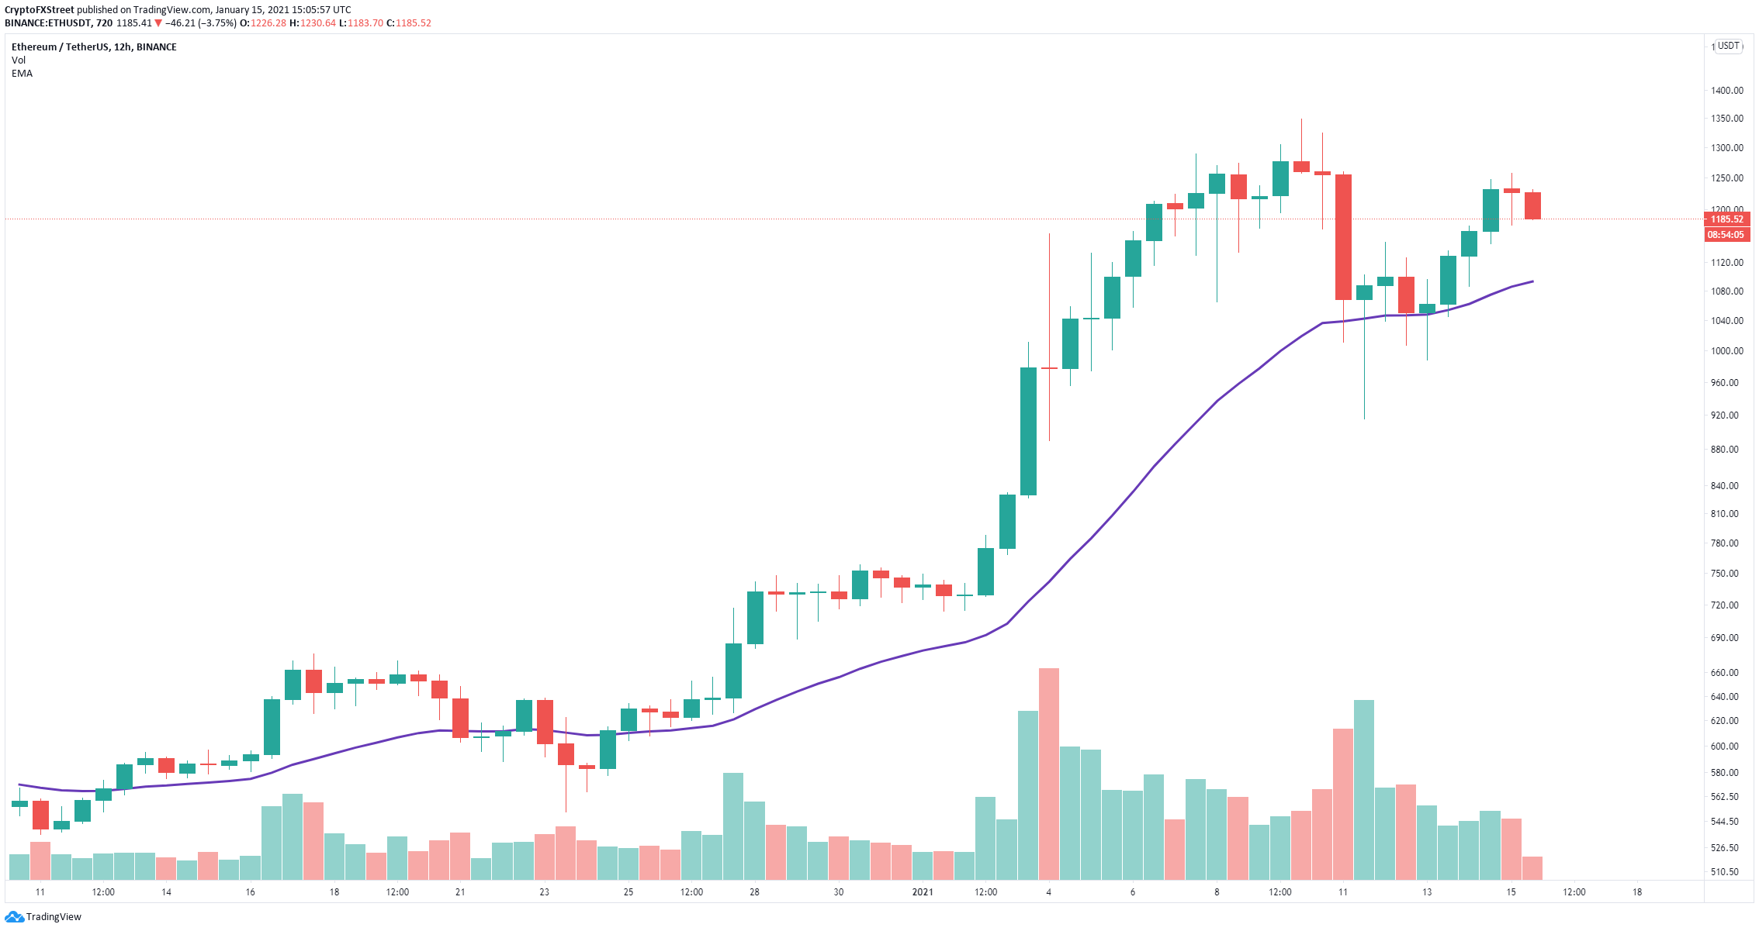
Task: Click the EMA indicator label
Action: pyautogui.click(x=22, y=73)
